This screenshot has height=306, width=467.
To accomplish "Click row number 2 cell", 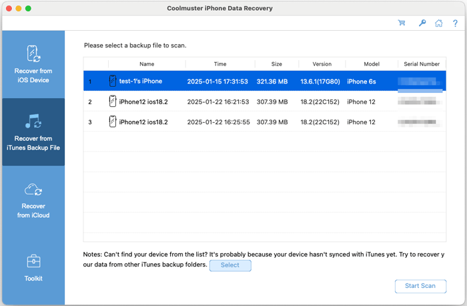I will click(90, 102).
